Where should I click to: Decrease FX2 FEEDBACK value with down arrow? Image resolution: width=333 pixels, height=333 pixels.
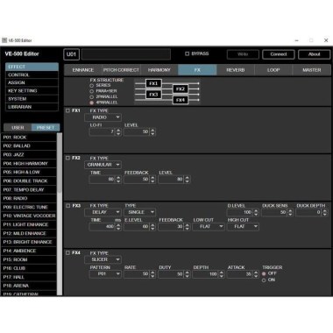pos(152,181)
